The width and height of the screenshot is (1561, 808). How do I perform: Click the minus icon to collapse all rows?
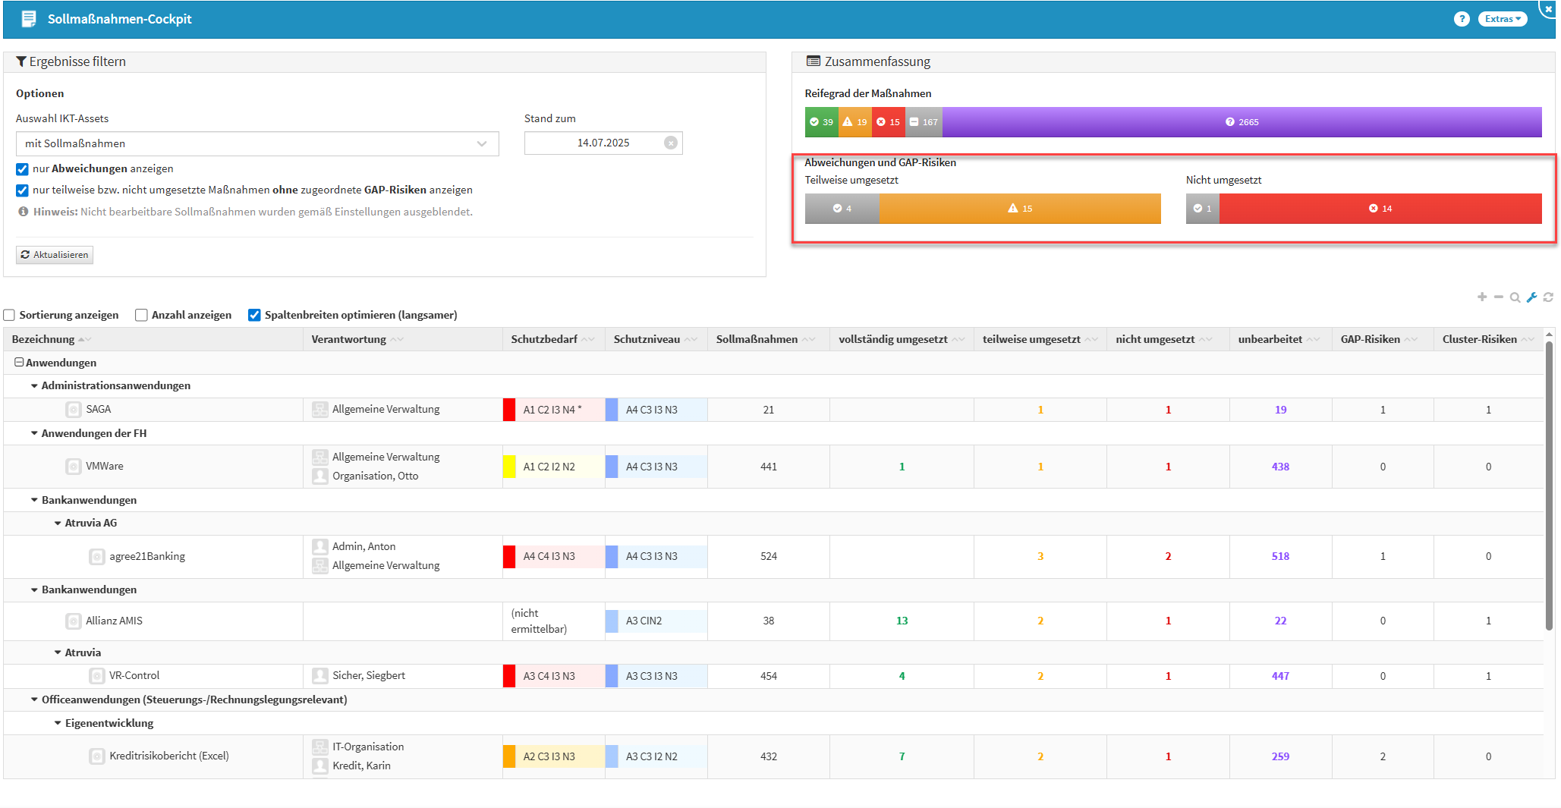click(x=1498, y=297)
